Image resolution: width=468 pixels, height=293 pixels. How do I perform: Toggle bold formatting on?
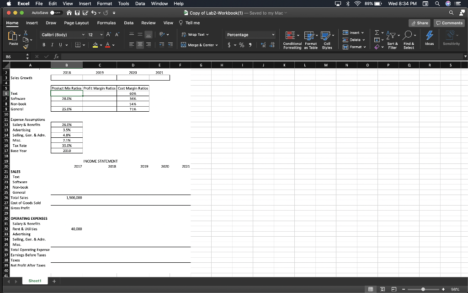tap(43, 44)
